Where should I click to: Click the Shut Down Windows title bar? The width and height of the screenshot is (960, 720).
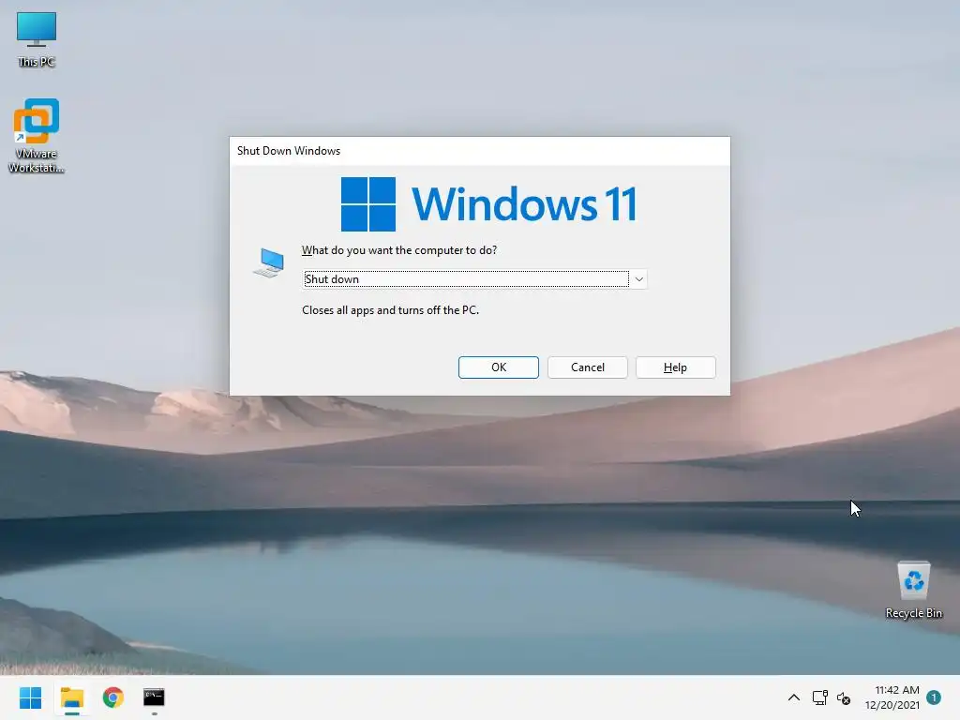pos(479,151)
